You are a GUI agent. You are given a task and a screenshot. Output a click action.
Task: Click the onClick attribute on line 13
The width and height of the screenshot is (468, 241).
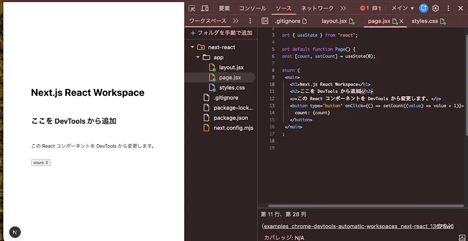pyautogui.click(x=353, y=105)
